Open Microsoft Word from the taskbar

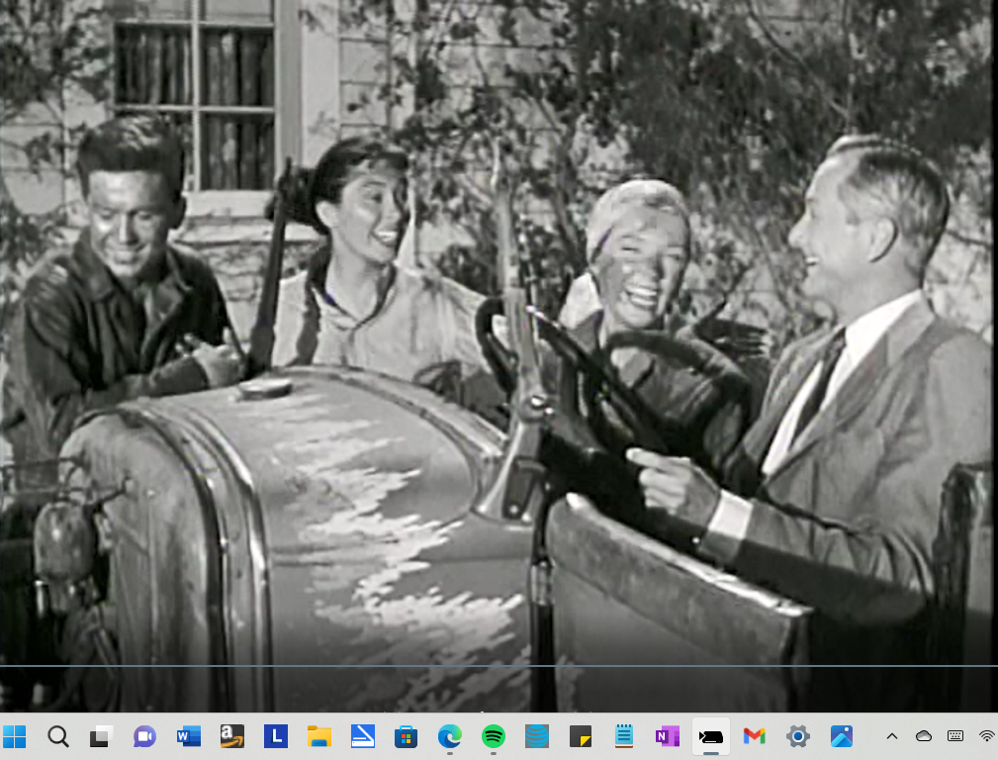click(x=188, y=736)
